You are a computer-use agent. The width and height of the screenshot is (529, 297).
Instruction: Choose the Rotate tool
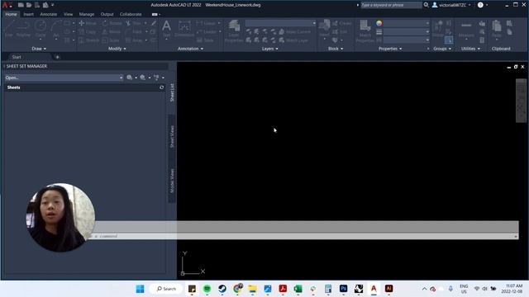point(112,23)
